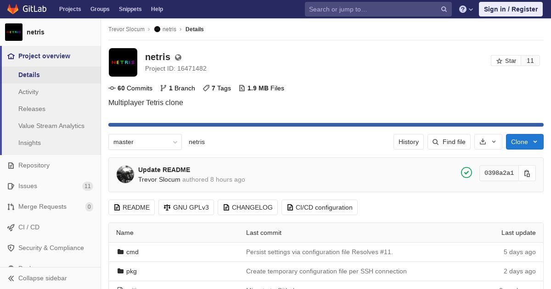
Task: Open the help question-mark dropdown
Action: (466, 9)
